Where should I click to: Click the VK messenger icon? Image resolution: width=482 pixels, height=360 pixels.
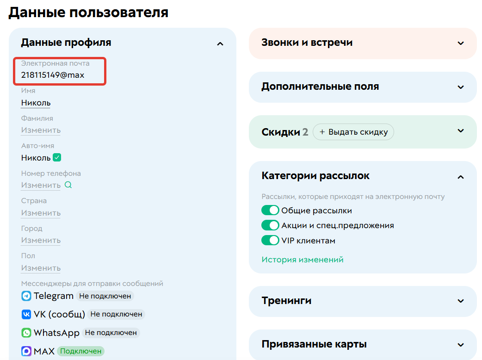[x=25, y=314]
